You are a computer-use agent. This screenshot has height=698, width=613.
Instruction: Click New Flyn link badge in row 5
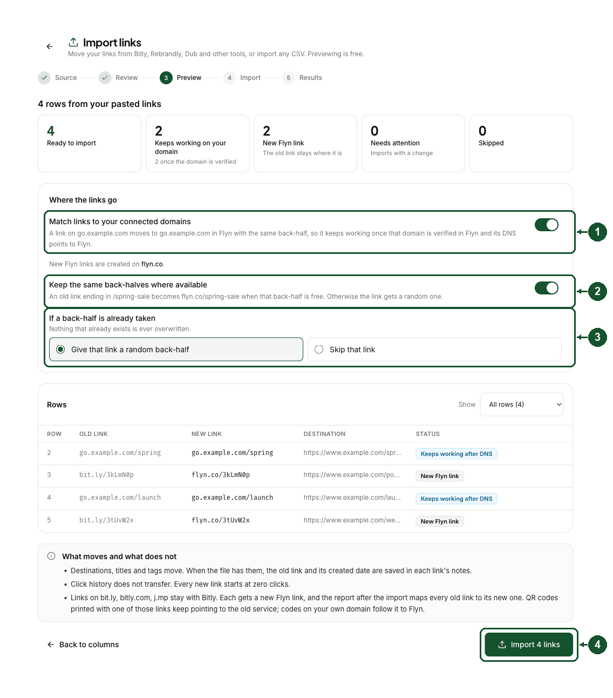(x=440, y=521)
